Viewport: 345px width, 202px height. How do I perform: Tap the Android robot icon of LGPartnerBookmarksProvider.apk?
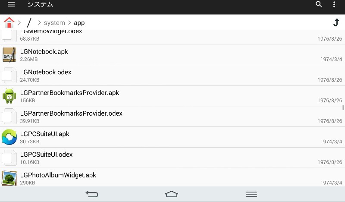[9, 96]
